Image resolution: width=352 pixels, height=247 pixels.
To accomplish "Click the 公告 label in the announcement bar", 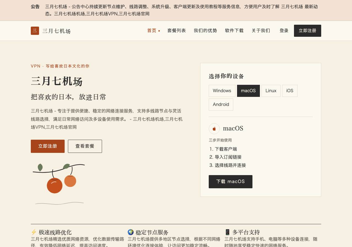I will tap(35, 7).
